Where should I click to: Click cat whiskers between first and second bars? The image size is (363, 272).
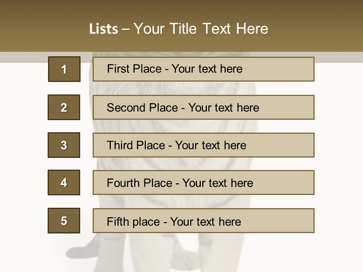point(130,88)
